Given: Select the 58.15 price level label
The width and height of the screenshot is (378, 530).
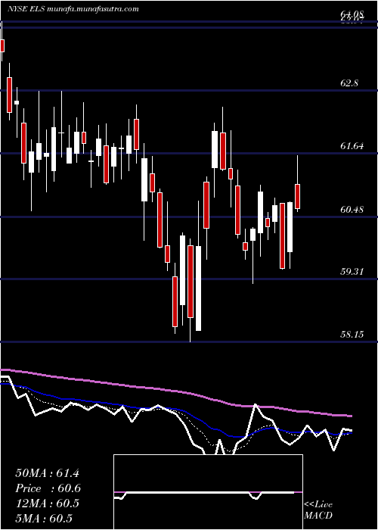Looking at the screenshot, I should (352, 335).
